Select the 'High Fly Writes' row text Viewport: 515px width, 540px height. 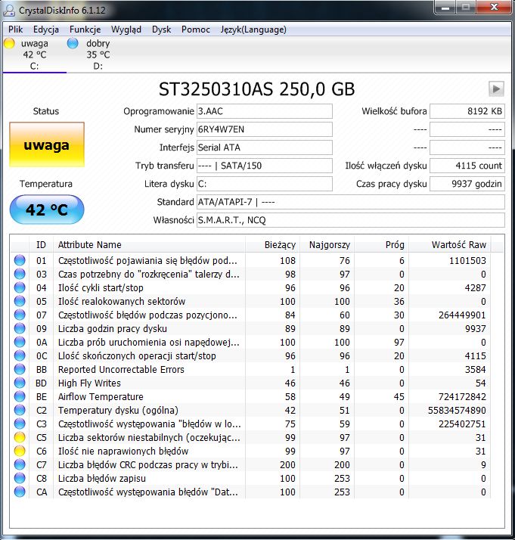click(x=89, y=383)
